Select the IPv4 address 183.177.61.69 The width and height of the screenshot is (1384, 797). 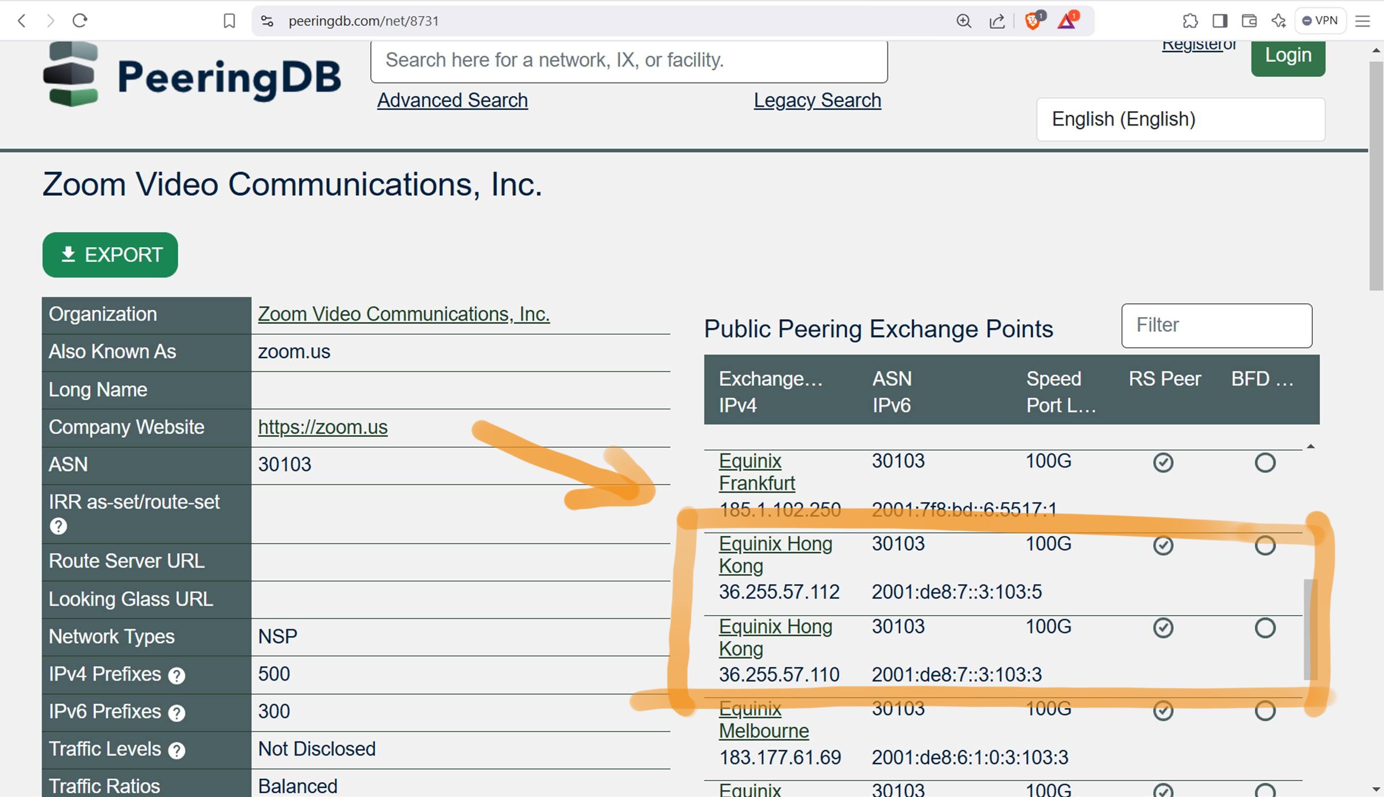coord(779,758)
